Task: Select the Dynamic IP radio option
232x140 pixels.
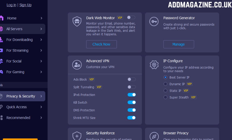Action: click(165, 84)
